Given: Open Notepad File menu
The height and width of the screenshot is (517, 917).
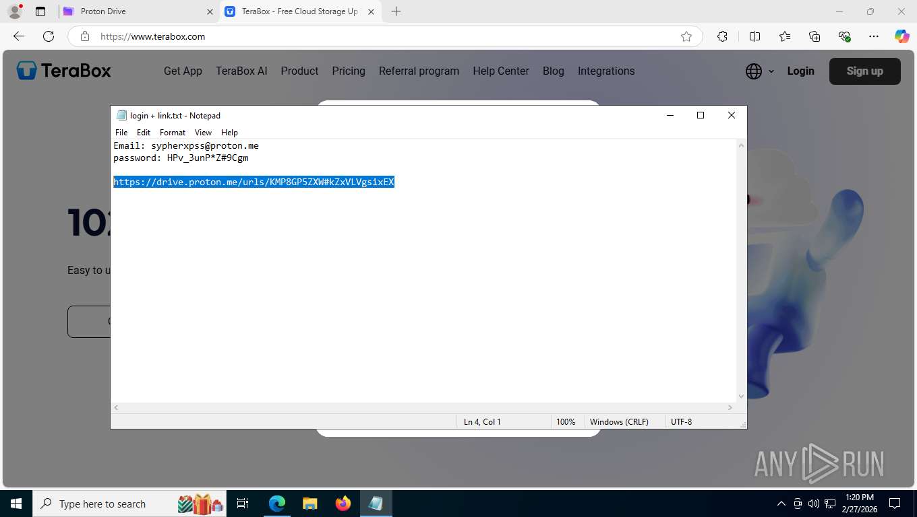Looking at the screenshot, I should tap(121, 133).
